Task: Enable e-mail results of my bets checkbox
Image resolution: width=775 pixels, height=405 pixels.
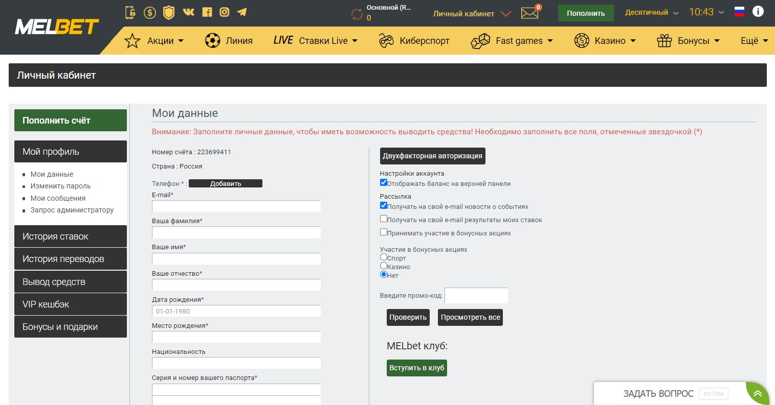Action: [384, 219]
